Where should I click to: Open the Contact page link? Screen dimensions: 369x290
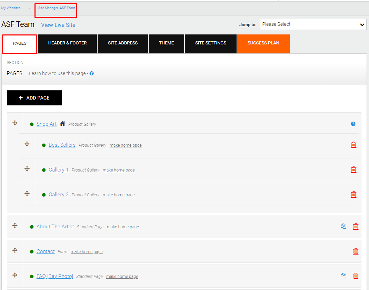(x=46, y=251)
